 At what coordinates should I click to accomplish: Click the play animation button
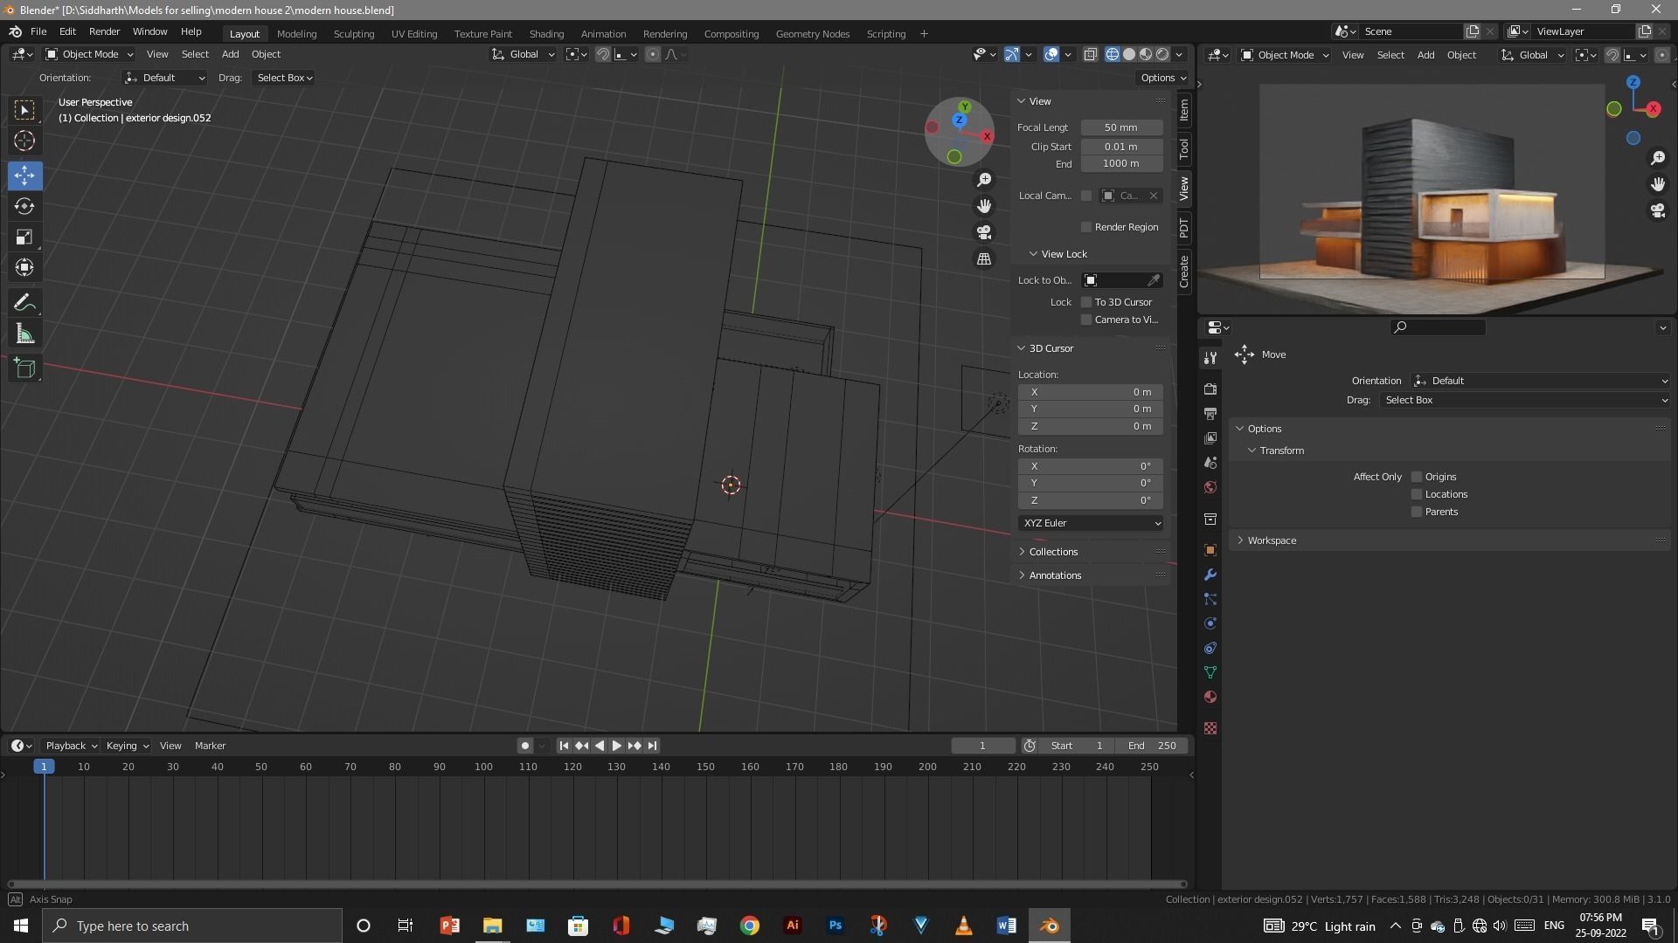tap(617, 746)
